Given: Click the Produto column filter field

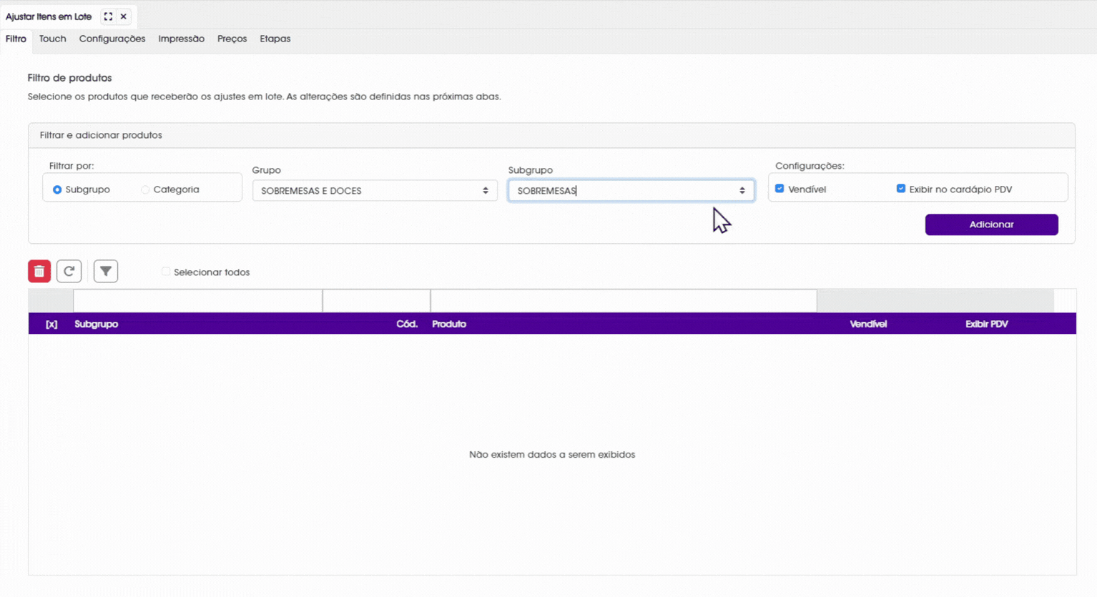Looking at the screenshot, I should (624, 301).
